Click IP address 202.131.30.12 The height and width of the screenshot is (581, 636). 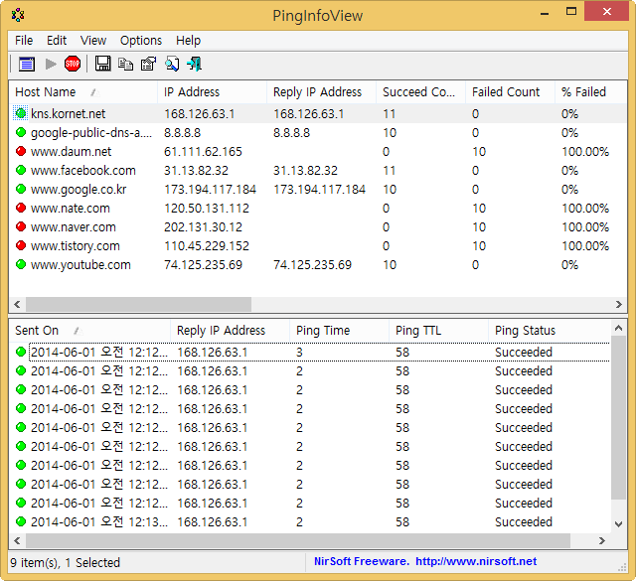203,227
